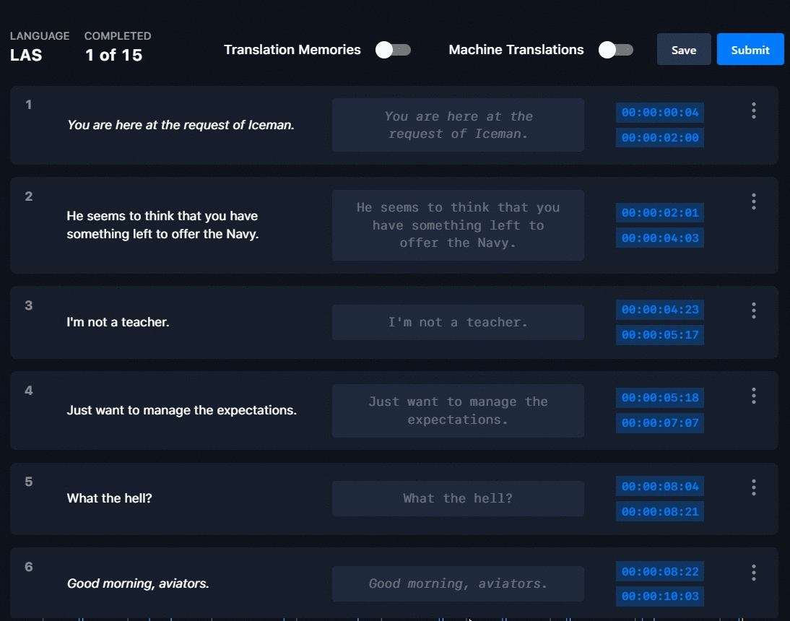790x621 pixels.
Task: Select start timecode 00:00:08:04
Action: click(659, 486)
